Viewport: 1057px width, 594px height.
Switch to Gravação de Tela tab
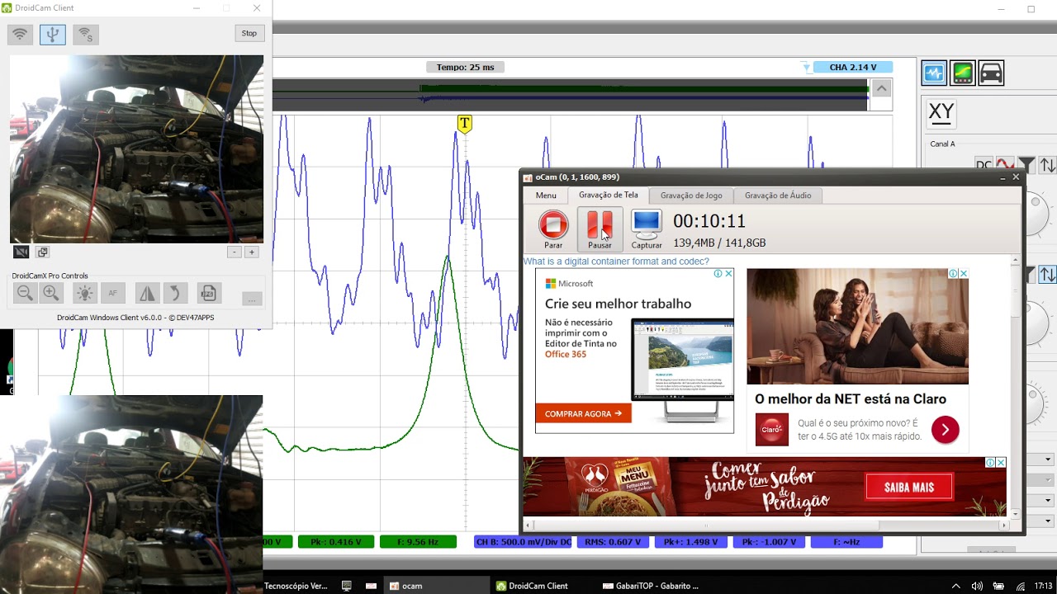609,195
